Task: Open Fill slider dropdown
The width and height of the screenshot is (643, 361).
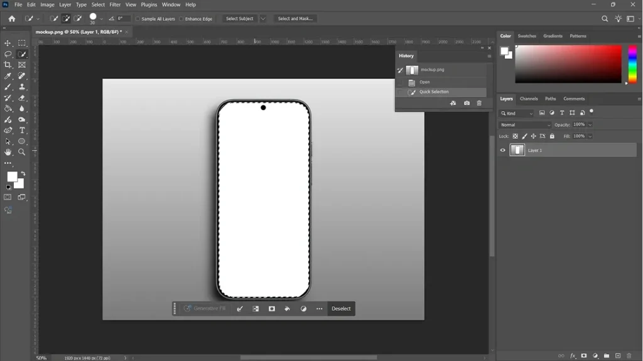Action: pyautogui.click(x=590, y=136)
